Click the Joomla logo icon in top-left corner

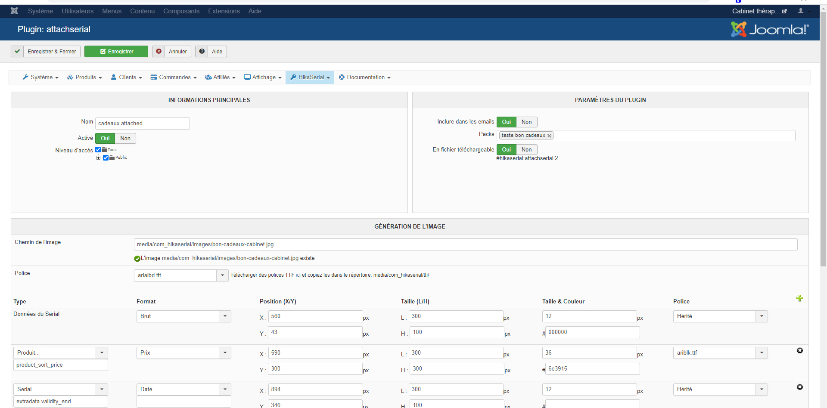tap(14, 11)
